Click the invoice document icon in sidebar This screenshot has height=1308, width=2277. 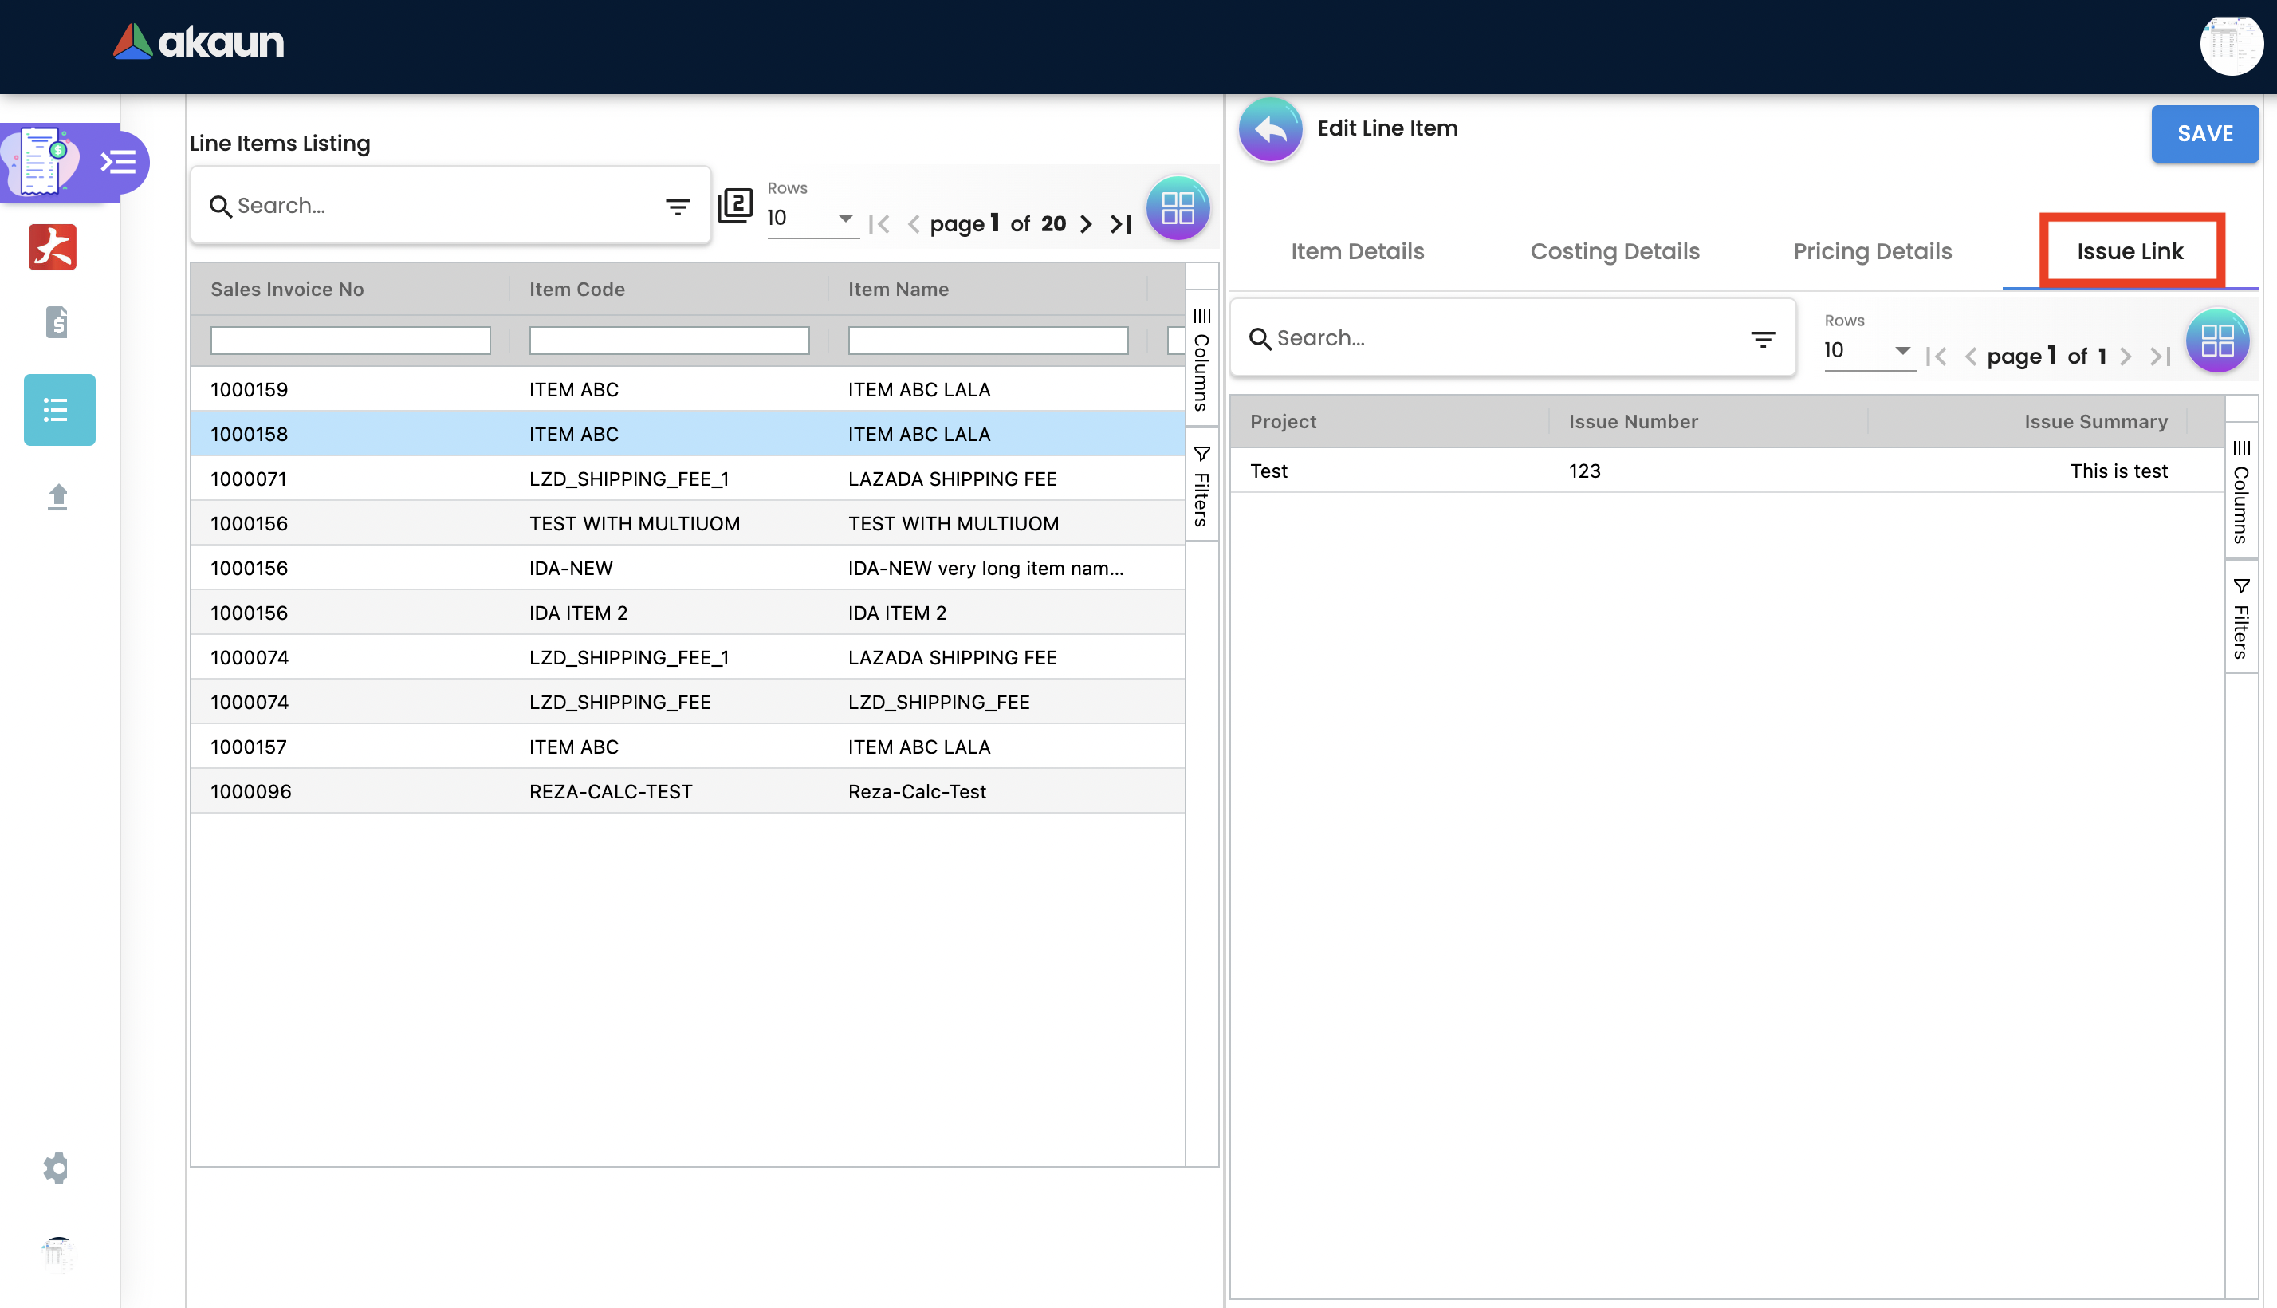(x=57, y=321)
